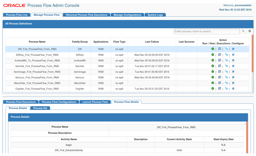Switch to Process Flow Executions tab

(21, 102)
